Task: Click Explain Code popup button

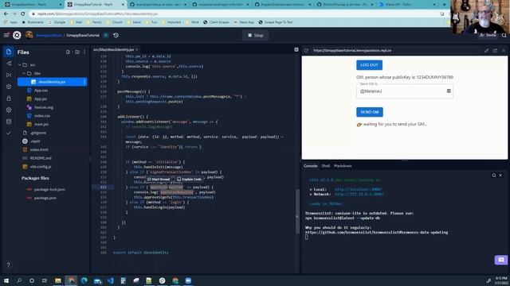Action: (x=190, y=179)
